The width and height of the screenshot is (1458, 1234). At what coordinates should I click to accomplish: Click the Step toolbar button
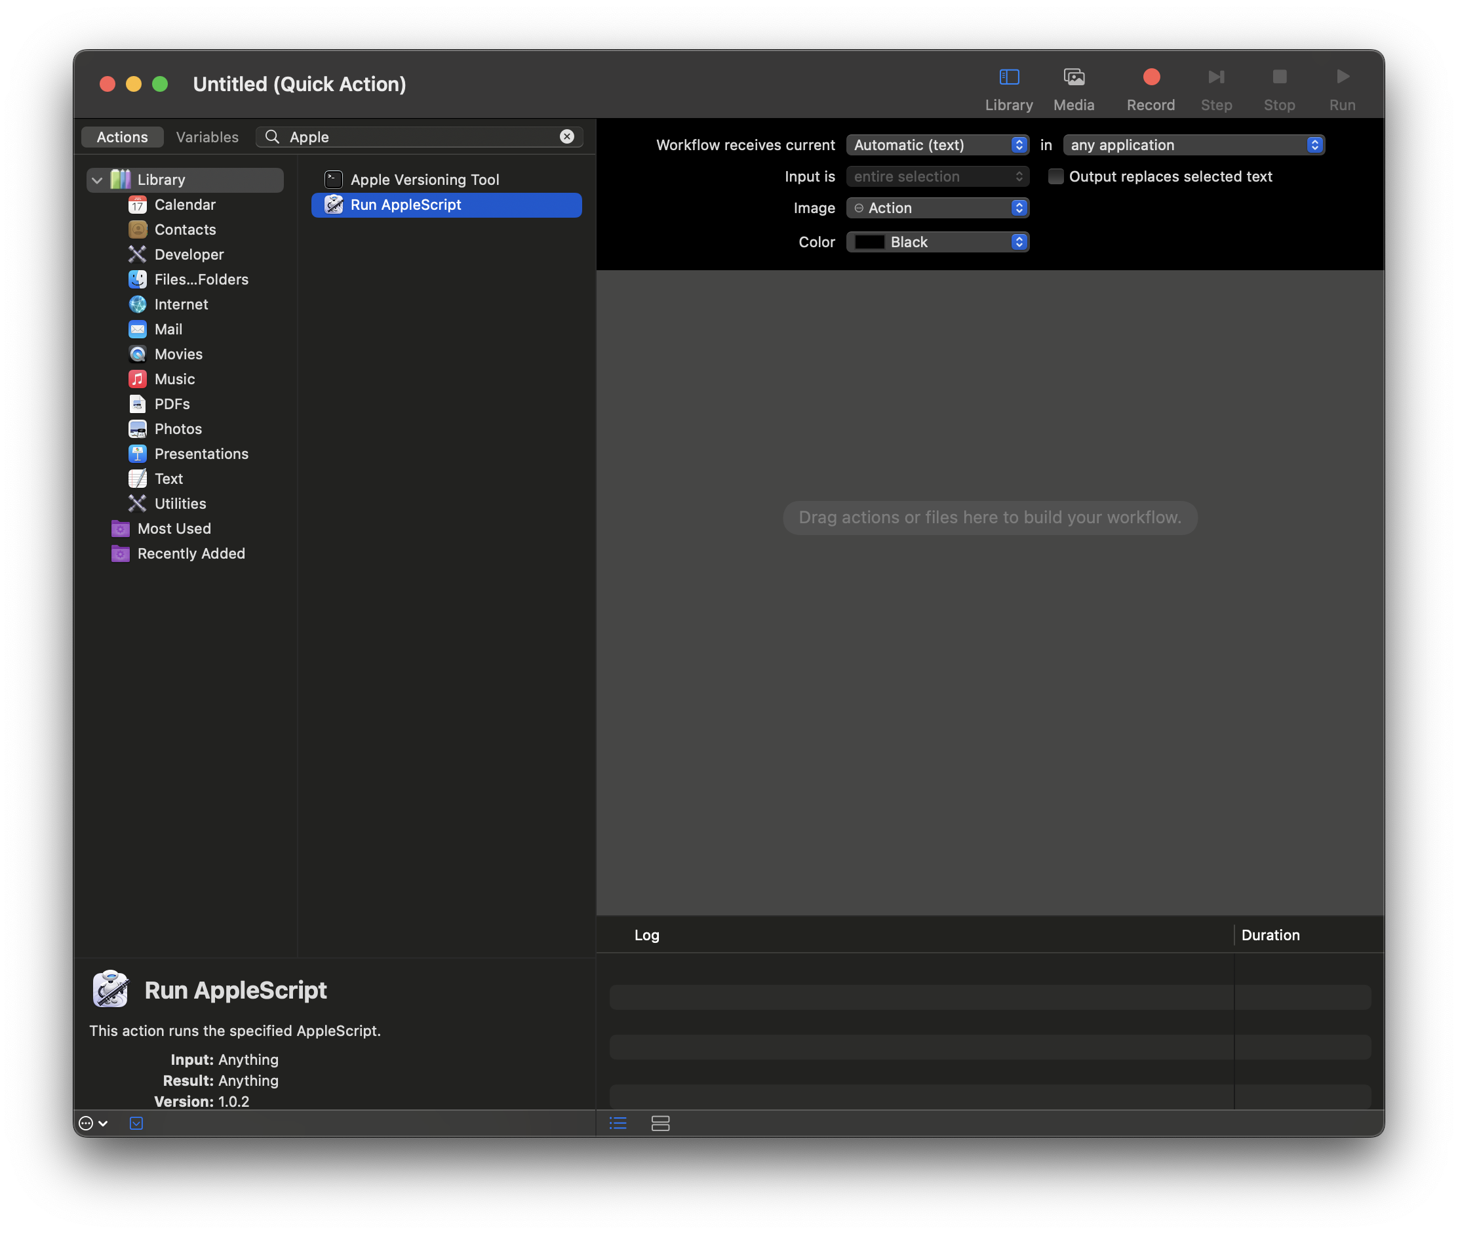coord(1216,89)
